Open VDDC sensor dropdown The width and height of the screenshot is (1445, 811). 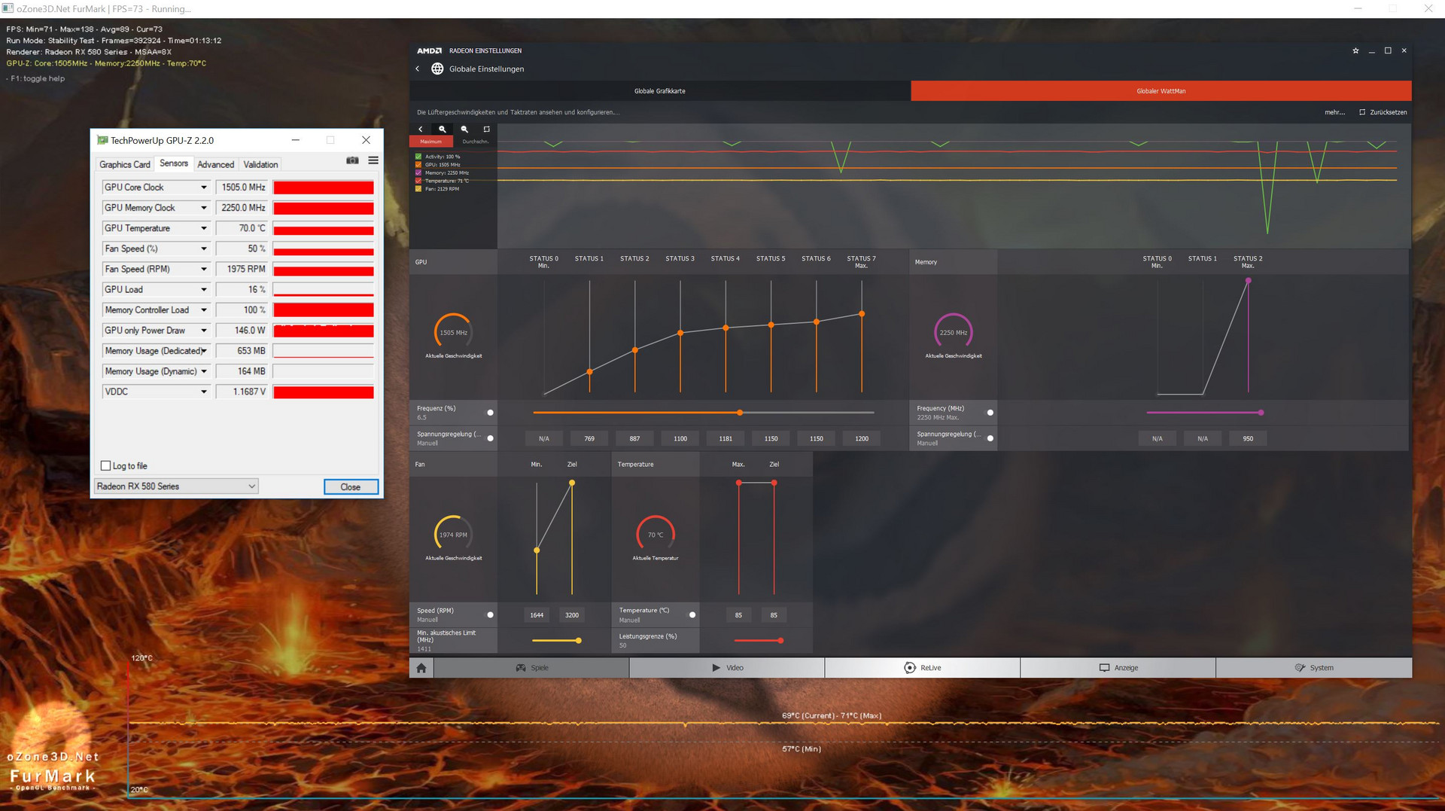click(x=203, y=392)
